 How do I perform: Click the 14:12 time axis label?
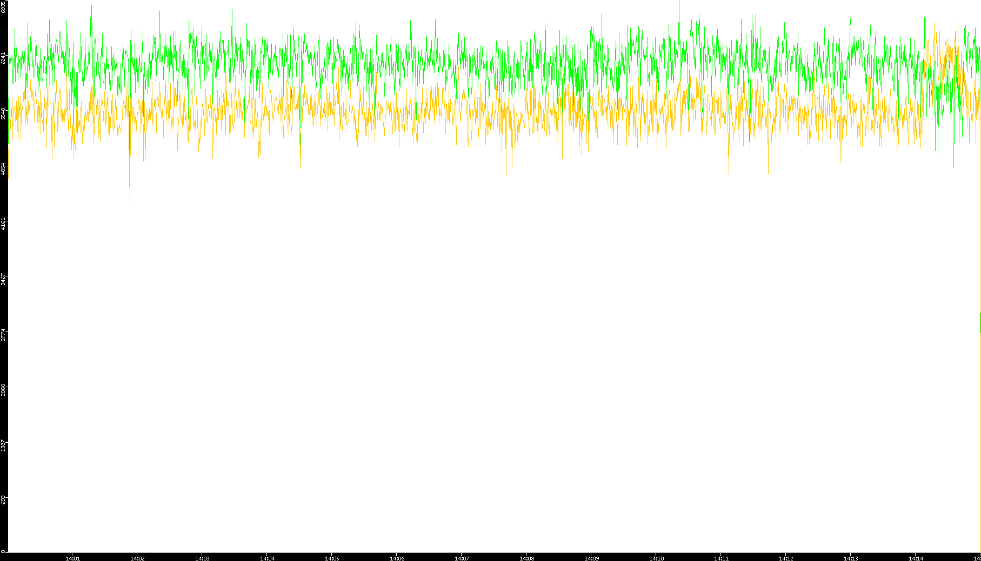tap(786, 558)
